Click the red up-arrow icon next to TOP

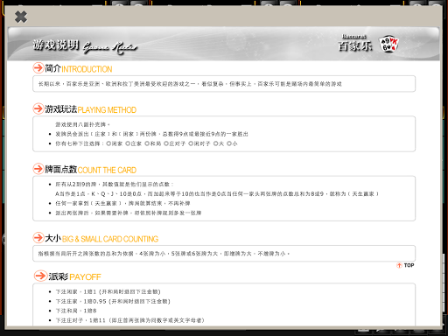[399, 265]
